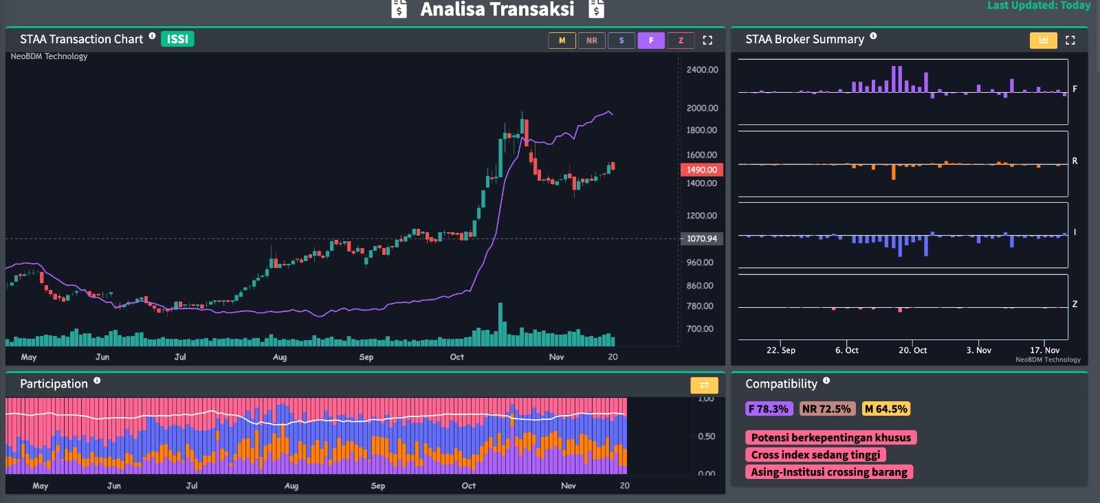
Task: Click the STAA Transaction Chart title
Action: tap(81, 39)
